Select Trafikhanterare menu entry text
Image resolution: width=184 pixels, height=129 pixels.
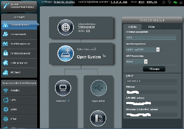click(20, 44)
